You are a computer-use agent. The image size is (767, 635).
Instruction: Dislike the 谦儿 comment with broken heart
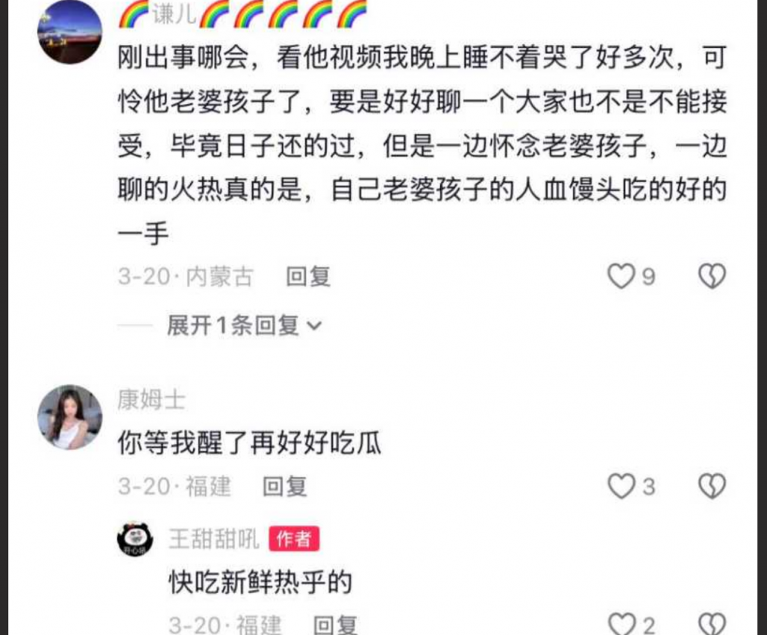point(712,277)
